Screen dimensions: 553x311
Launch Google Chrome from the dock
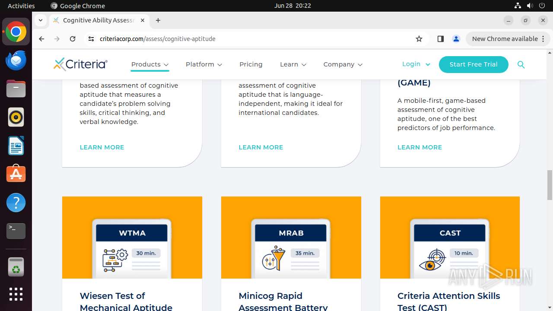click(16, 32)
